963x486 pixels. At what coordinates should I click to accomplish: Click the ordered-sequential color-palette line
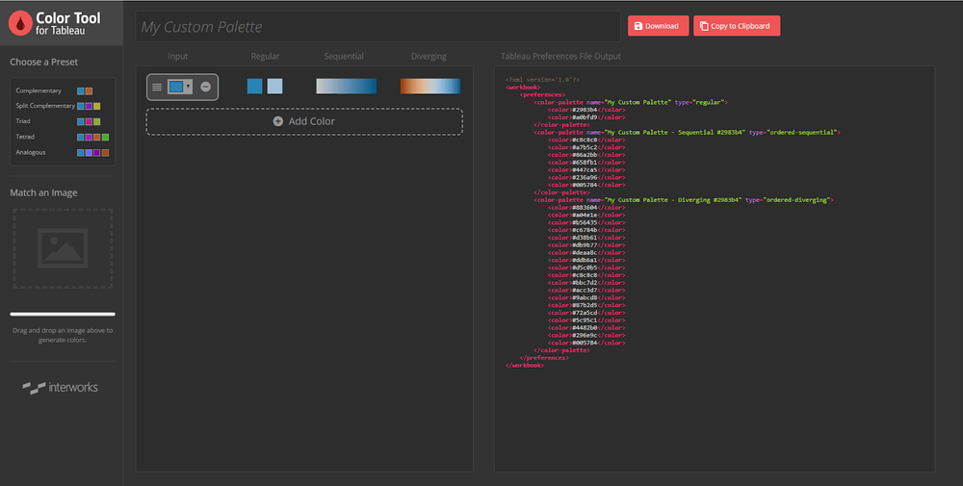point(688,133)
